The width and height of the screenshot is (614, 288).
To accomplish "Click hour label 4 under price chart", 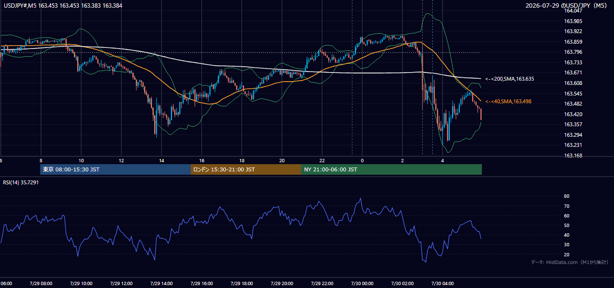I will tap(442, 161).
